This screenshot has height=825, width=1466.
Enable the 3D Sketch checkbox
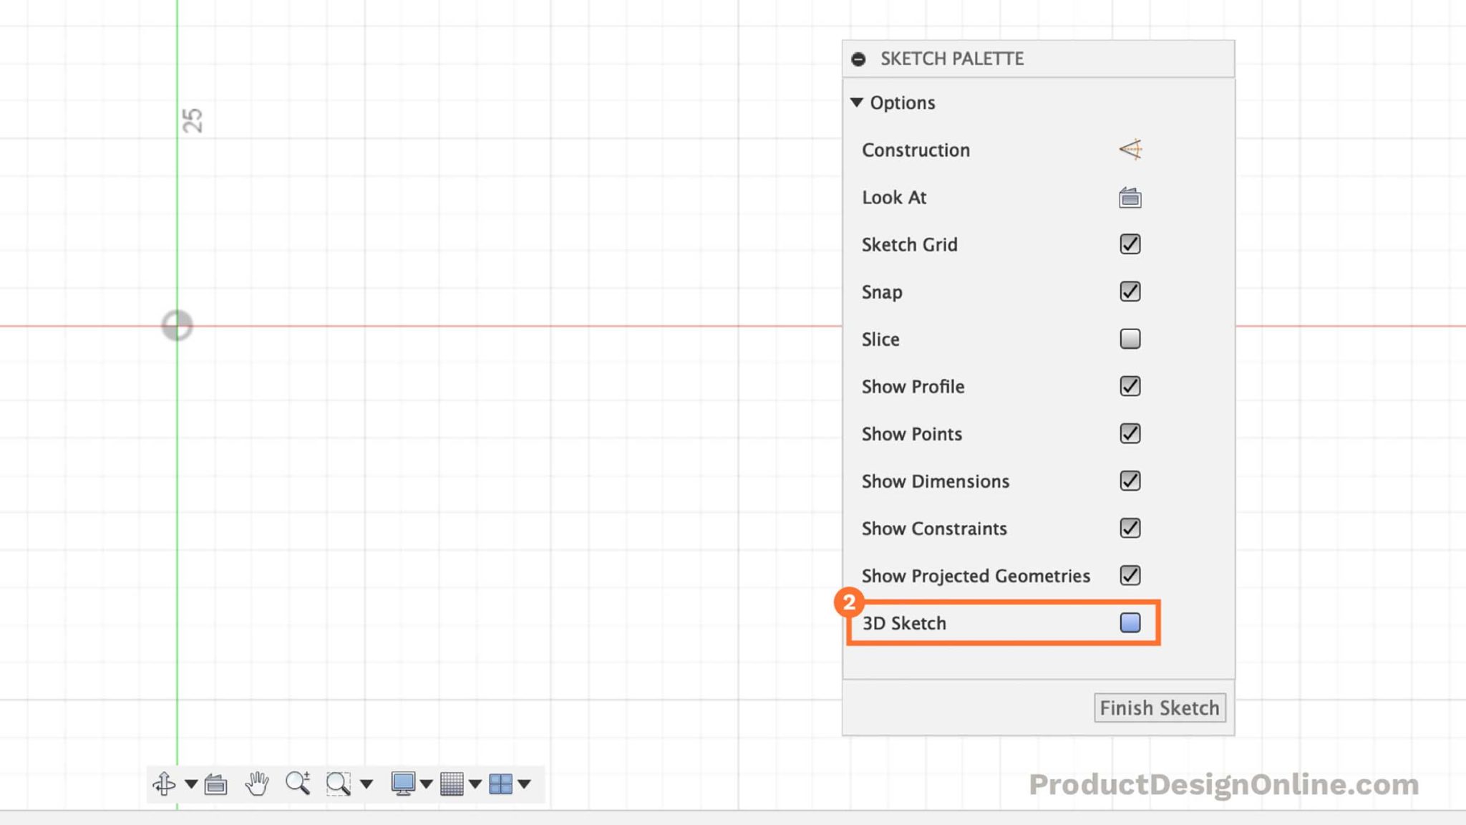(1130, 622)
